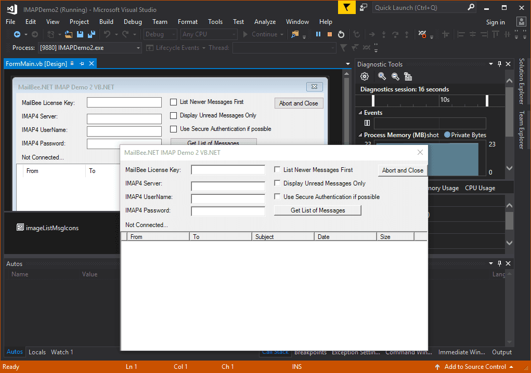Image resolution: width=531 pixels, height=373 pixels.
Task: Check Display Unread Messages Only in running window
Action: click(277, 183)
